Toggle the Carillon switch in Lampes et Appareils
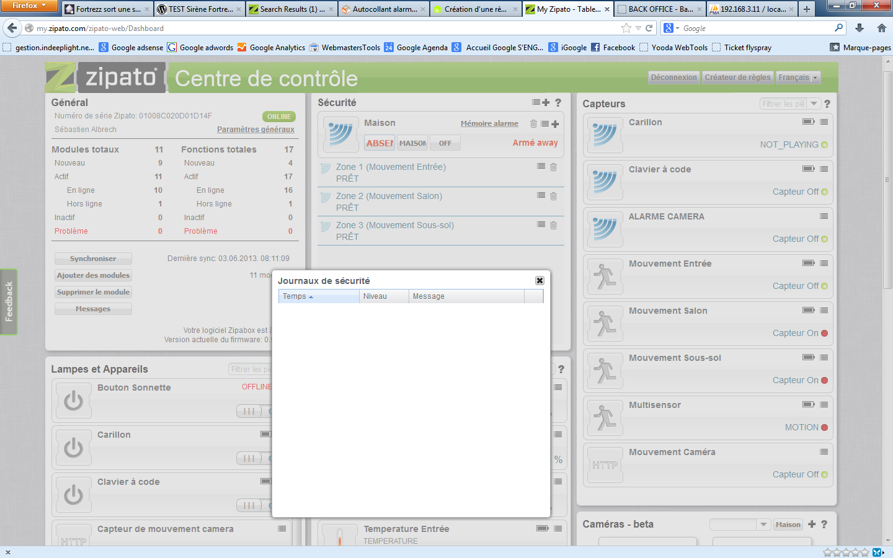This screenshot has width=893, height=558. 251,458
